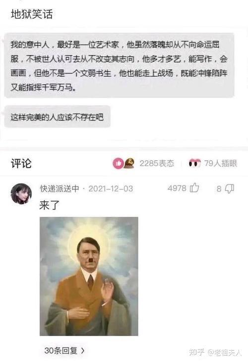Screen dimensions: 248x363
Task: View the image attached to the comment
Action: coord(89,276)
